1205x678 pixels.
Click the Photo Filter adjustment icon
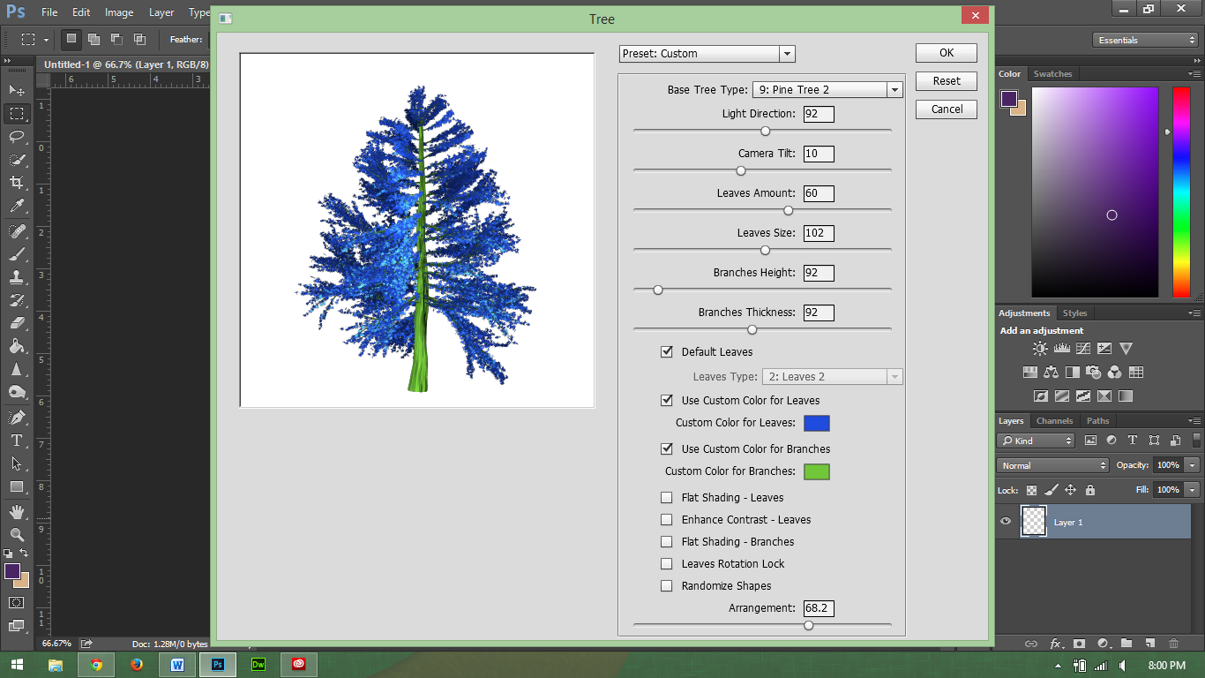(1094, 373)
